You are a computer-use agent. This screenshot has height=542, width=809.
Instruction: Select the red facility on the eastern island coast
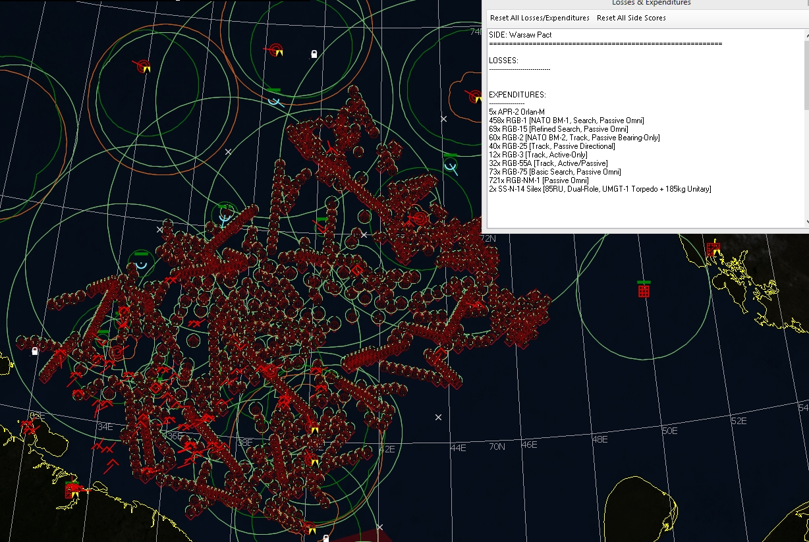click(x=712, y=249)
